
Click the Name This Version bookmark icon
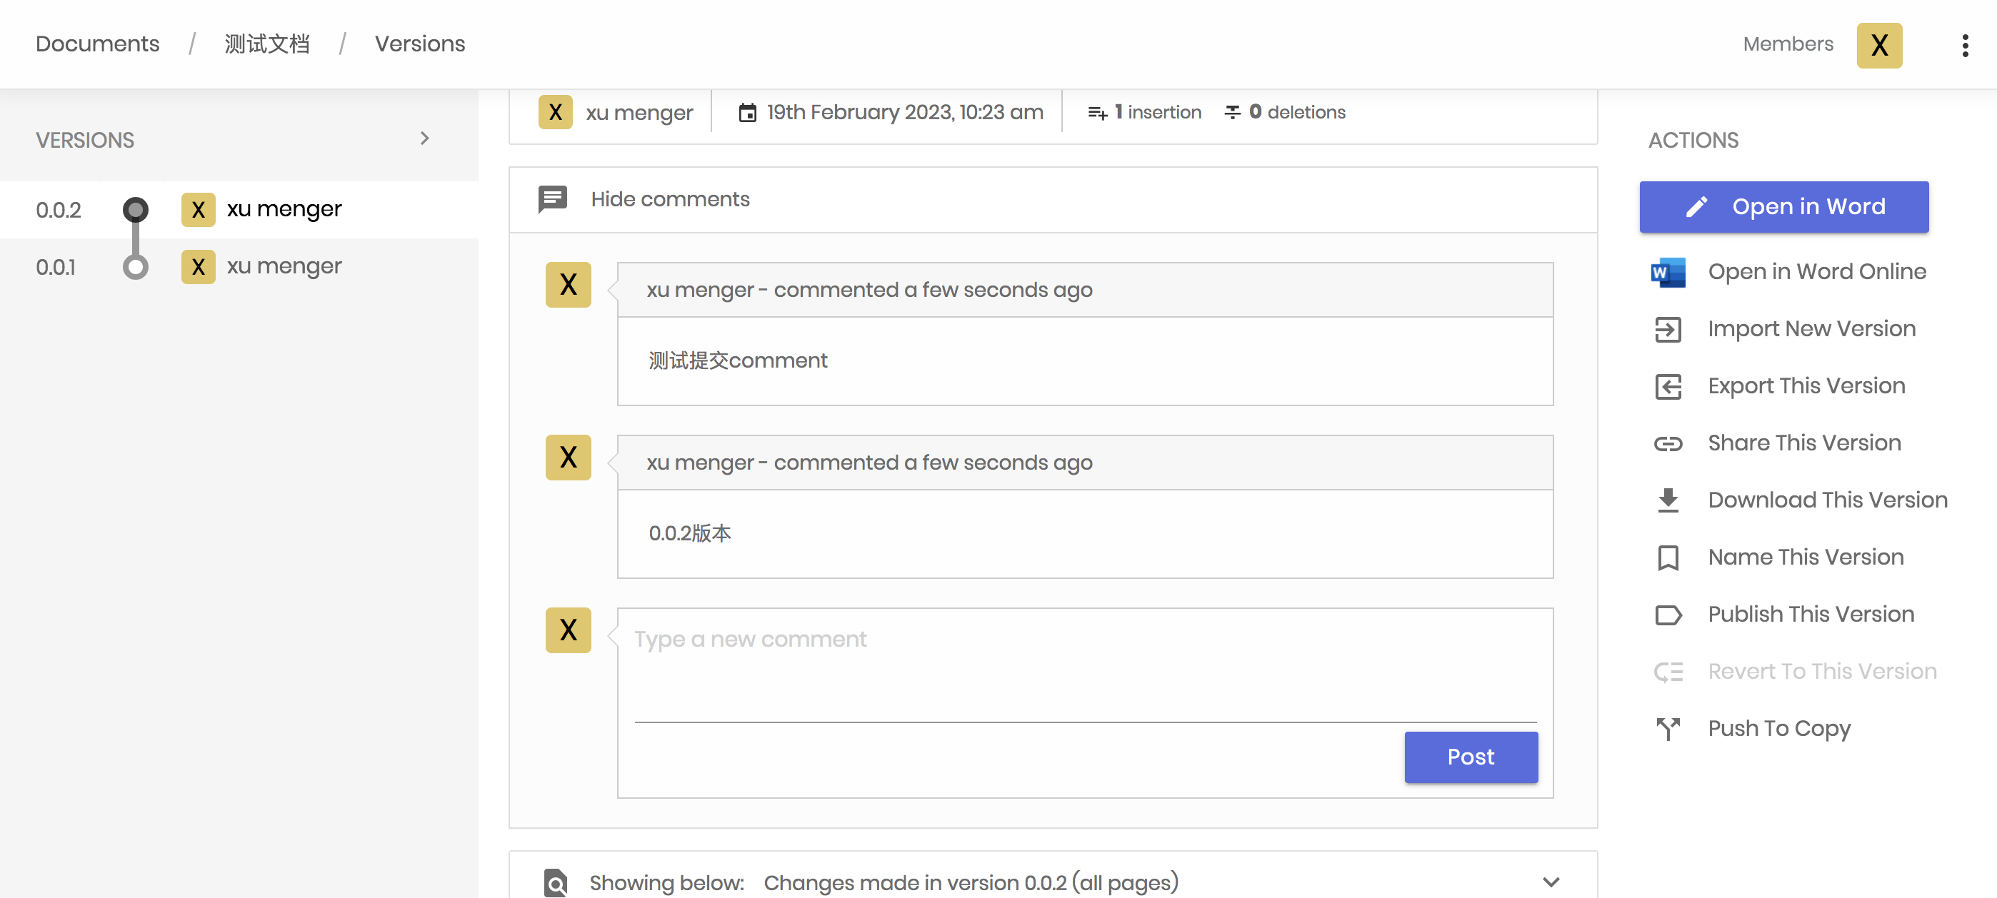click(x=1668, y=558)
